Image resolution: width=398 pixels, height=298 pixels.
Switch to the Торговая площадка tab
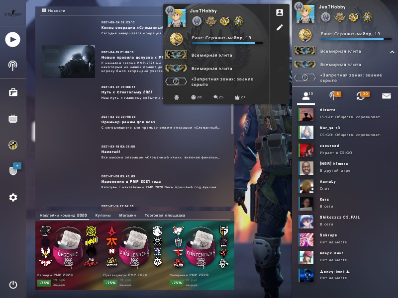coord(165,216)
